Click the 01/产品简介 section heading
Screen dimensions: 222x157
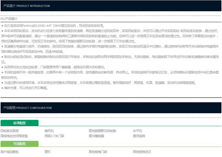(9, 18)
